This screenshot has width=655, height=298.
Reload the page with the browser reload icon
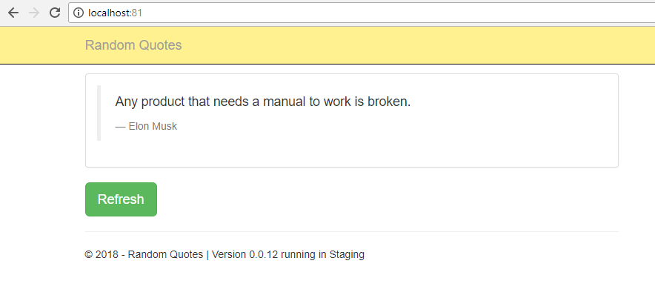(x=54, y=13)
